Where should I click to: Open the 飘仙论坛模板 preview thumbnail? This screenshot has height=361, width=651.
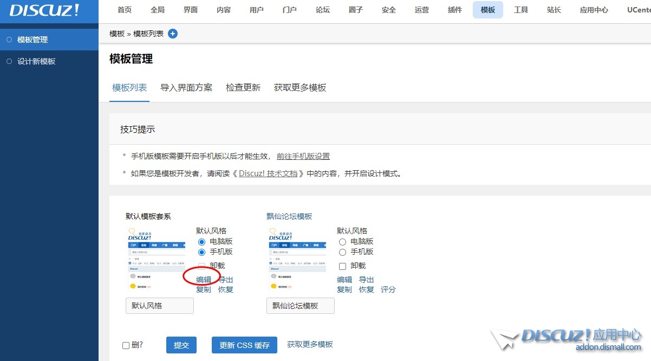click(296, 259)
